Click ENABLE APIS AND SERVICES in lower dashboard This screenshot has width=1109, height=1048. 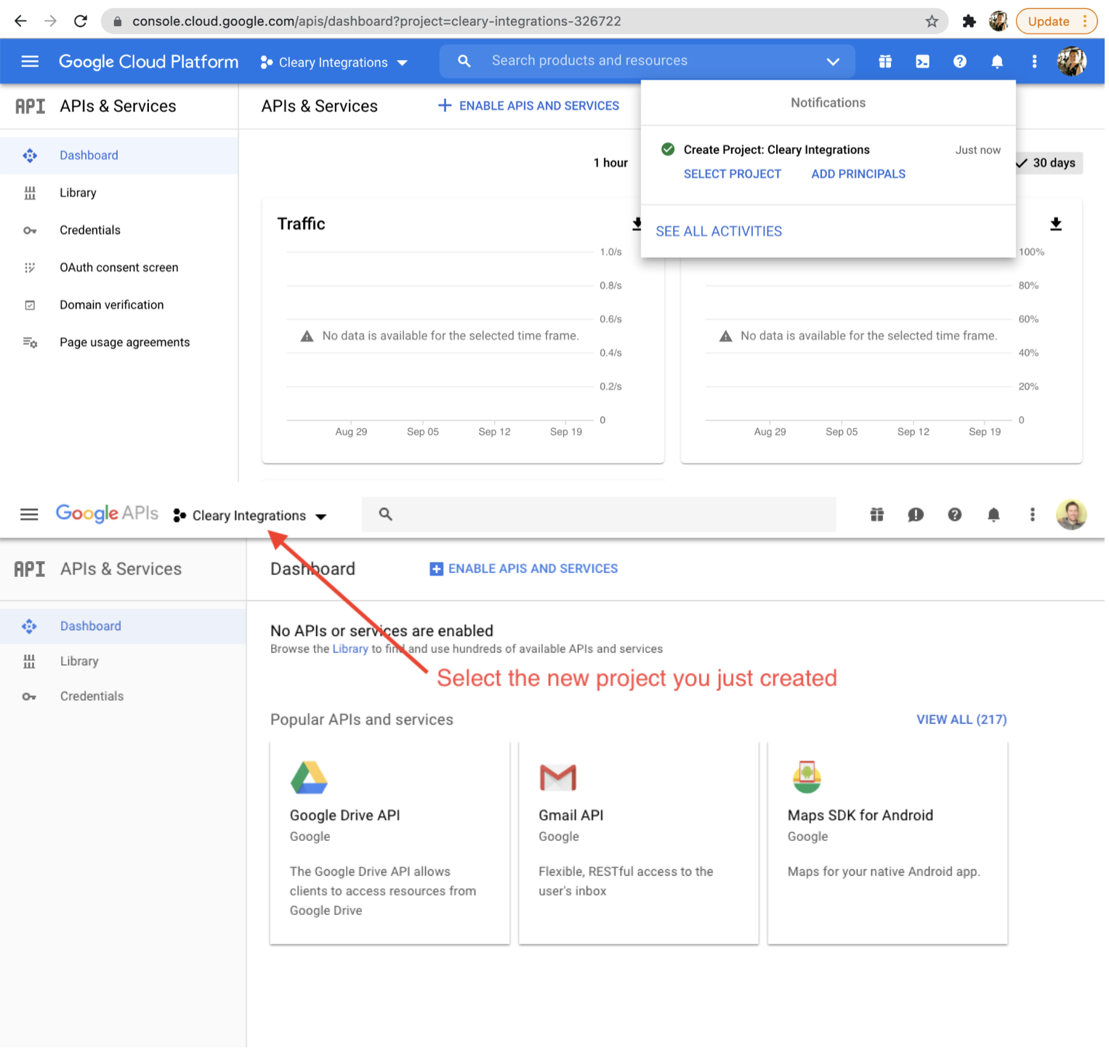524,569
